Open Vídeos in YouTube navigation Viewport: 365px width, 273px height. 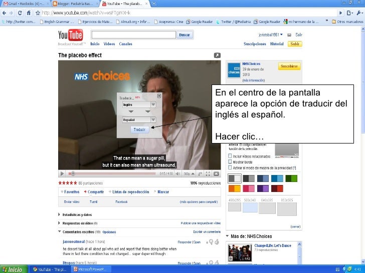tap(109, 44)
